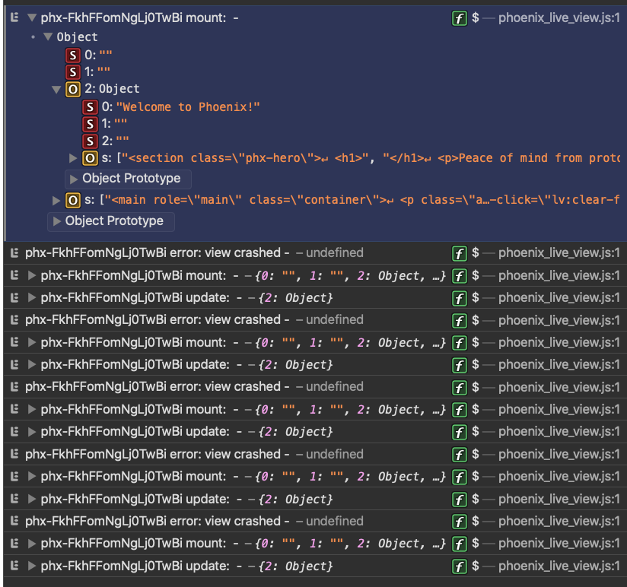Open phoenix_live_view.js:1 link on first crashed row

point(559,253)
